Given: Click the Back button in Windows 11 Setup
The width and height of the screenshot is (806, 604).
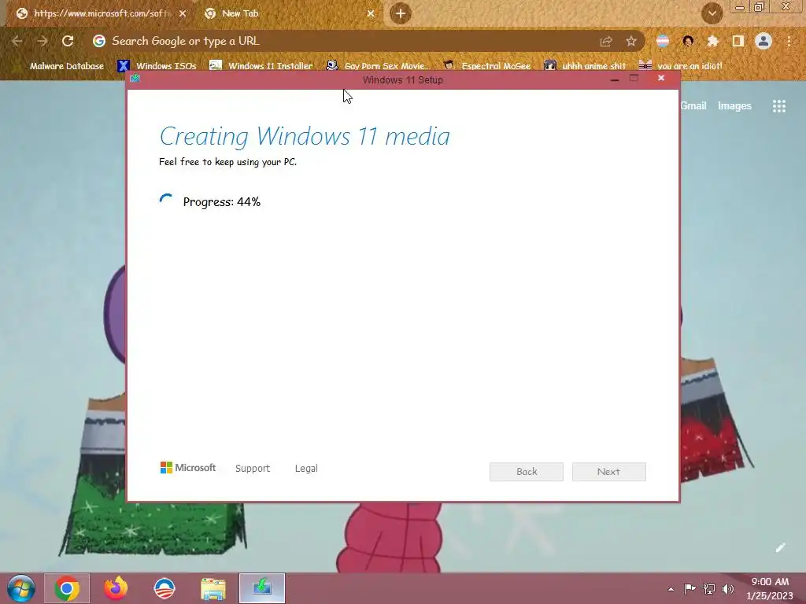Looking at the screenshot, I should [x=527, y=472].
